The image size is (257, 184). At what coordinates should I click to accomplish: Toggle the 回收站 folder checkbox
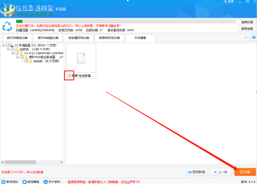[x=12, y=49]
